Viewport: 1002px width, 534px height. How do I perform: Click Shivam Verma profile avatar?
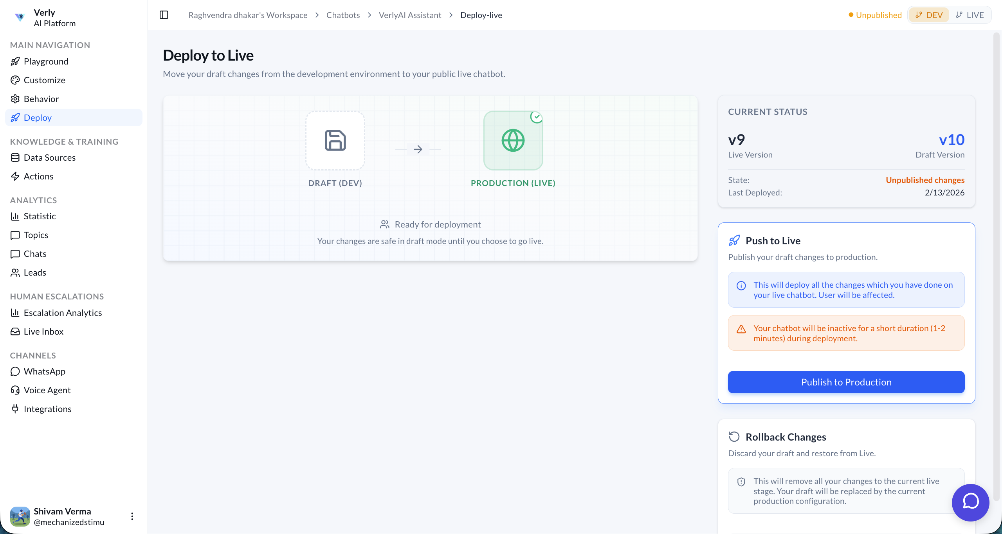[x=20, y=516]
